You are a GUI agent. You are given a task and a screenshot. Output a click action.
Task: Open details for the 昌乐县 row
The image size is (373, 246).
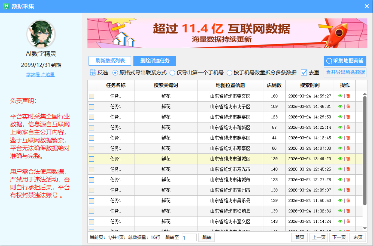(340, 200)
